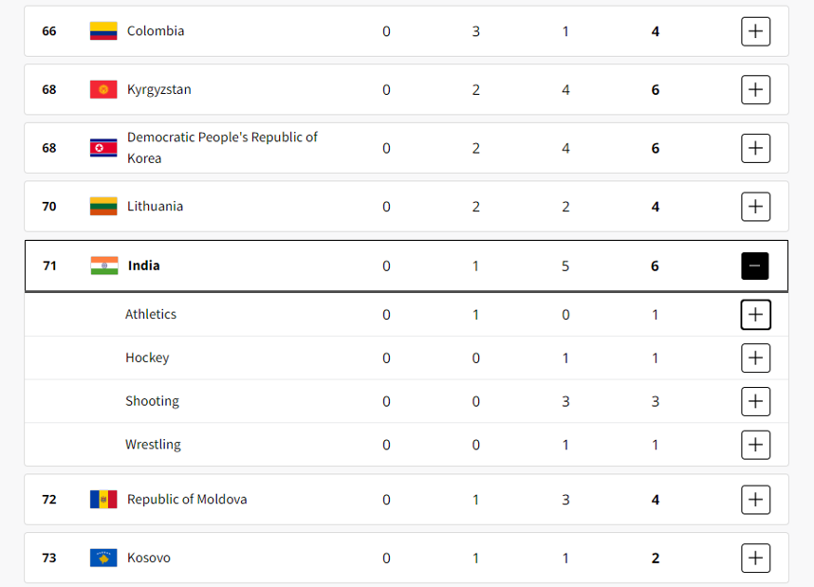
Task: Expand Hockey discipline details
Action: (x=755, y=358)
